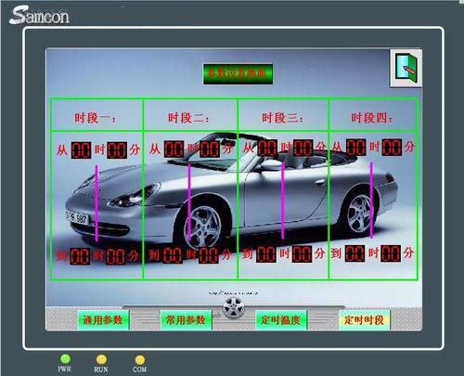464x376 pixels.
Task: Set 时段一 start hour field
Action: [82, 150]
